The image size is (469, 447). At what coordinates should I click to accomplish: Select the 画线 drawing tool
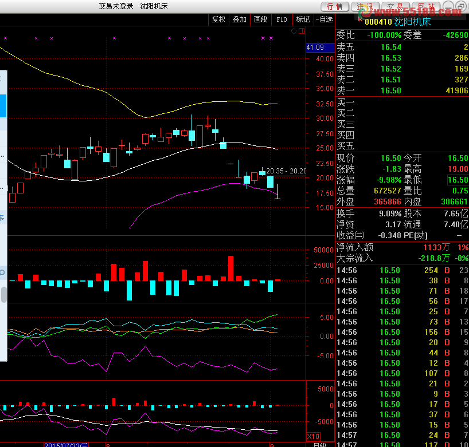tap(260, 19)
